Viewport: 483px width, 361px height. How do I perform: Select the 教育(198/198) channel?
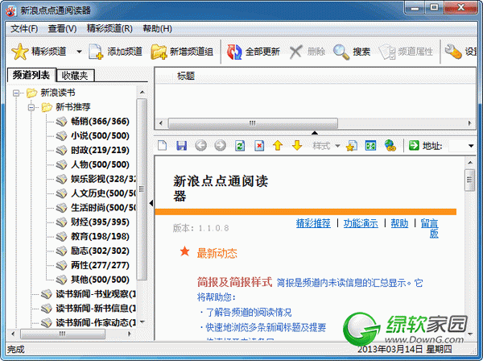pyautogui.click(x=100, y=236)
